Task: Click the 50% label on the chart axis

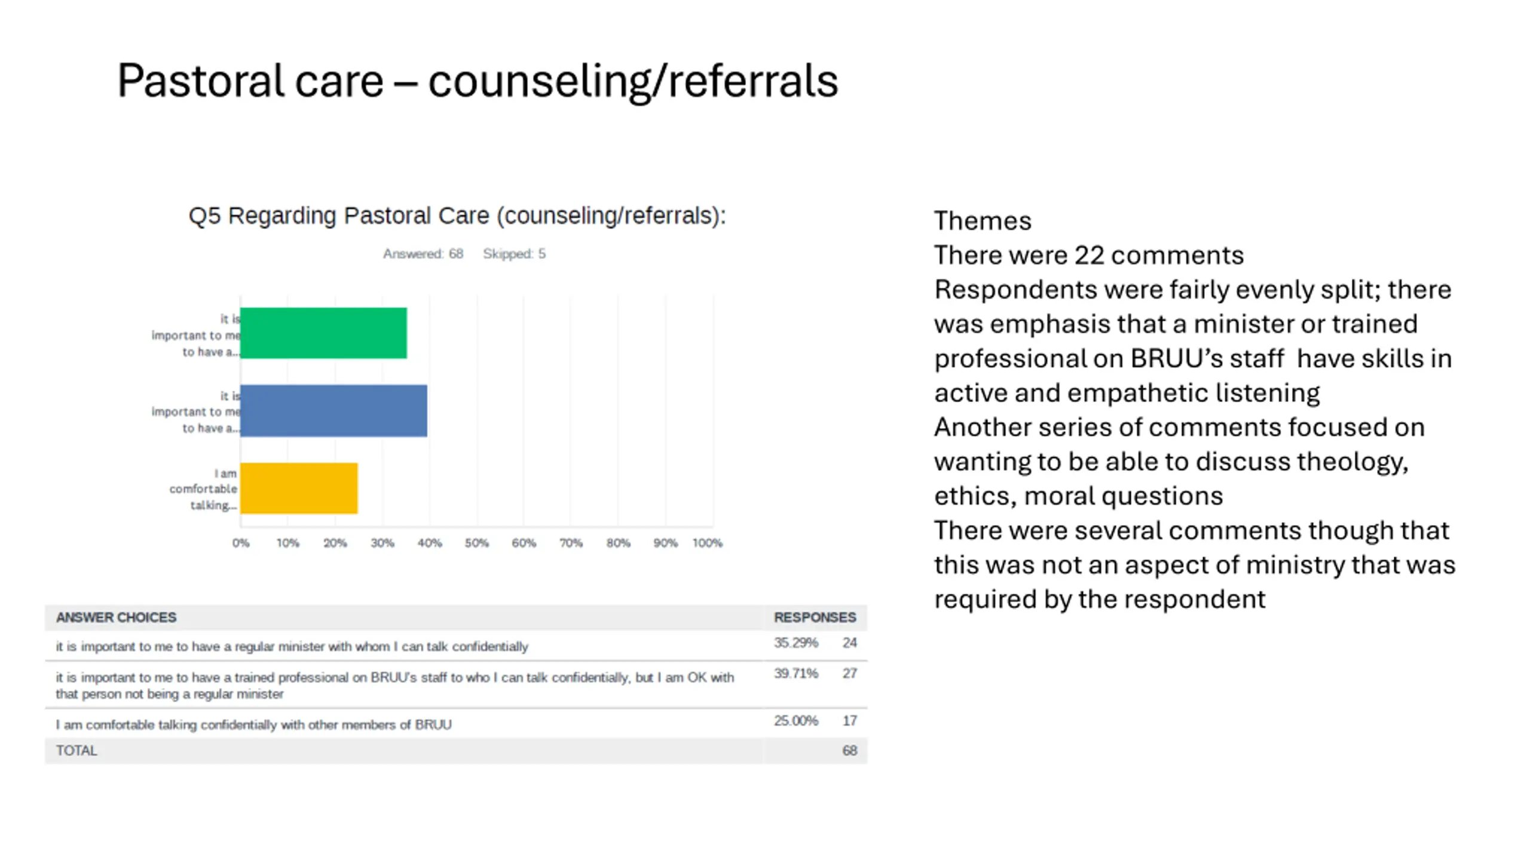Action: coord(476,543)
